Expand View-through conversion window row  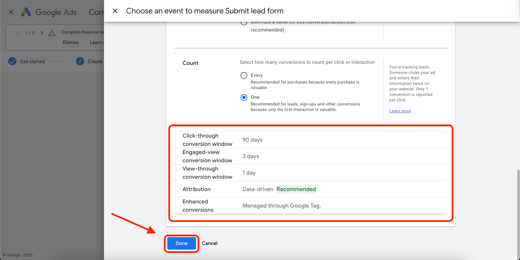310,173
